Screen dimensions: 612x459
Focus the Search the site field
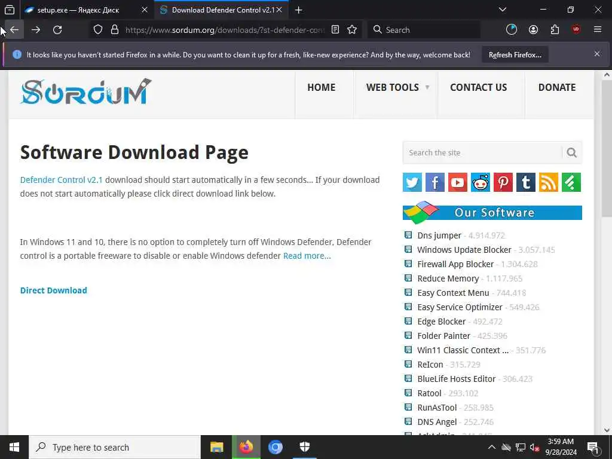coord(482,152)
